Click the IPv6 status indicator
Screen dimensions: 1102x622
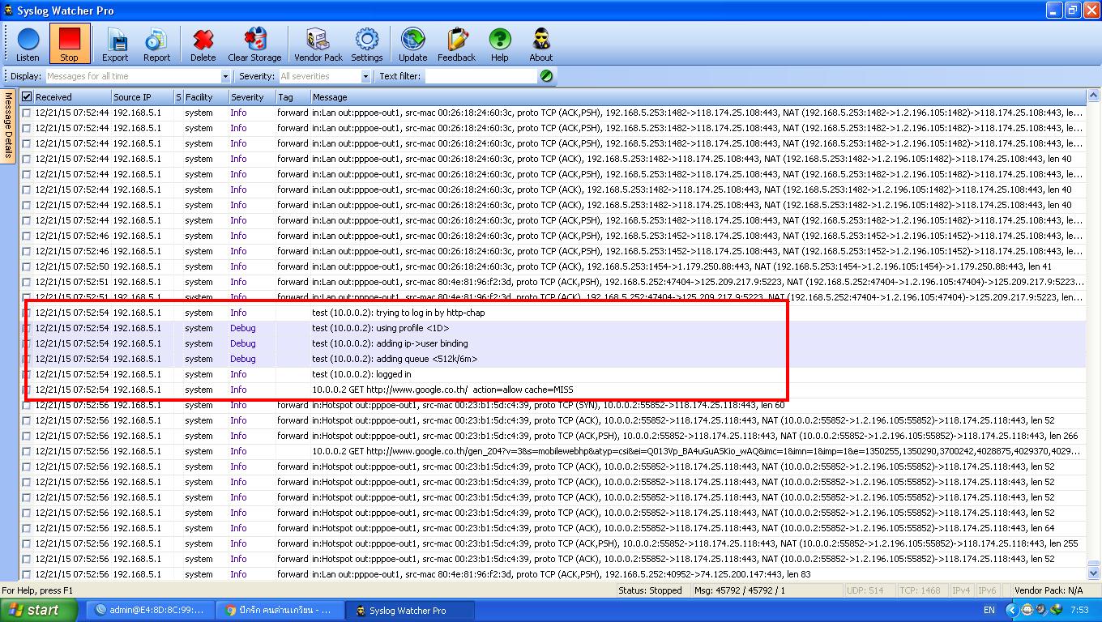click(987, 590)
